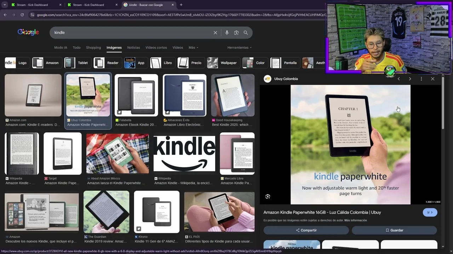
Task: Search inside image with Lens icon
Action: click(x=268, y=196)
